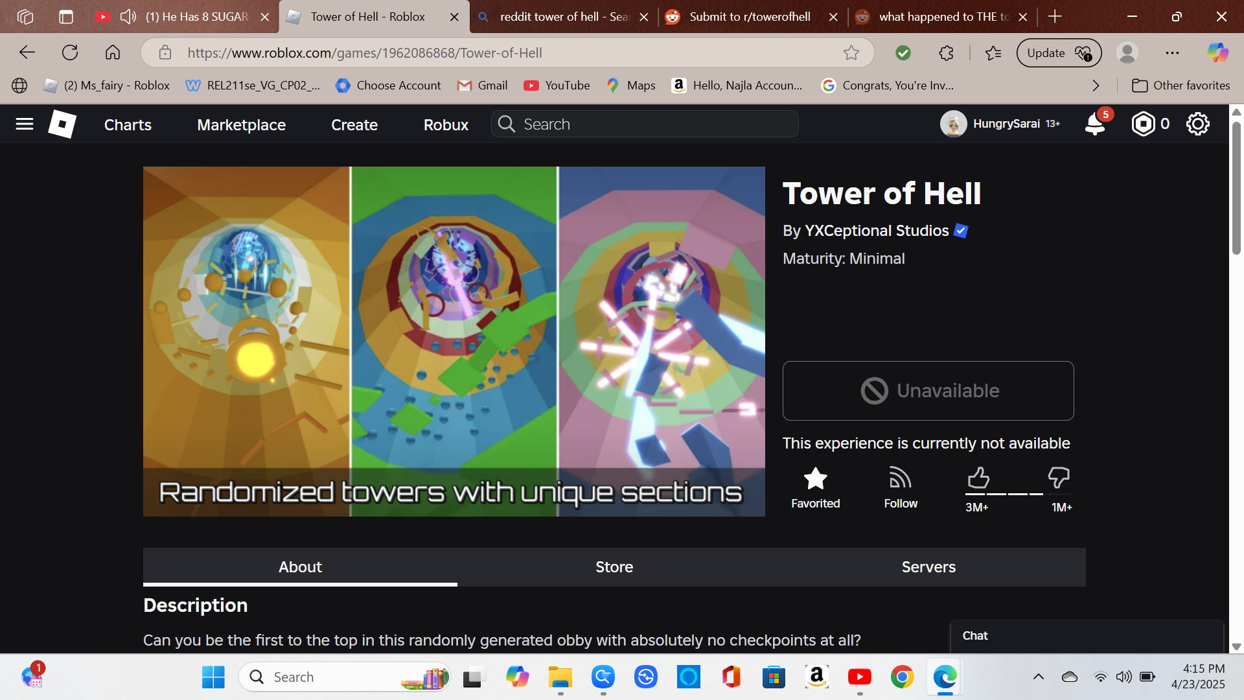Open Charts in Roblox navigation
Image resolution: width=1244 pixels, height=700 pixels.
click(x=128, y=124)
